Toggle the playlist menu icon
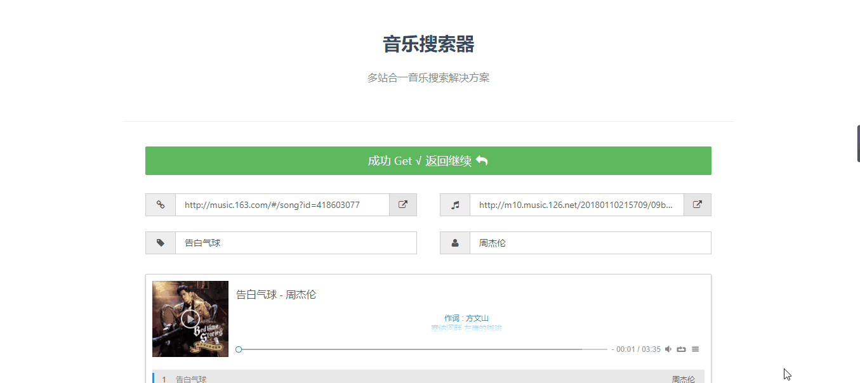Screen dimensions: 860x383 tap(696, 349)
